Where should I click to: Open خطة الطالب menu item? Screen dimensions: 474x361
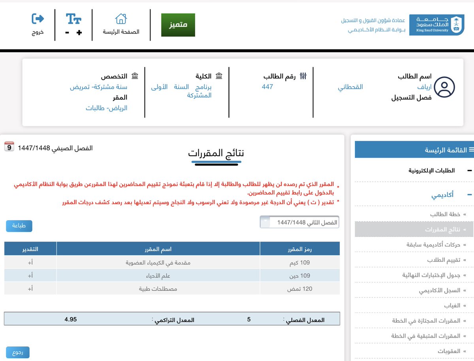(445, 214)
